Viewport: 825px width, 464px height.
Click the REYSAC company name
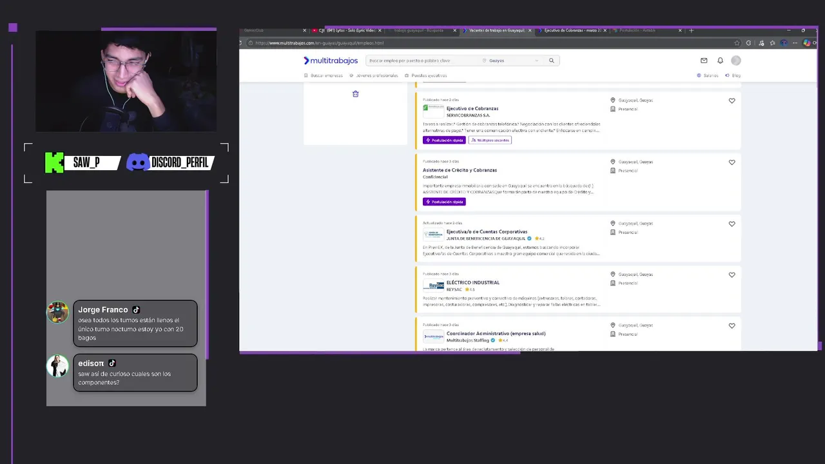click(x=454, y=289)
